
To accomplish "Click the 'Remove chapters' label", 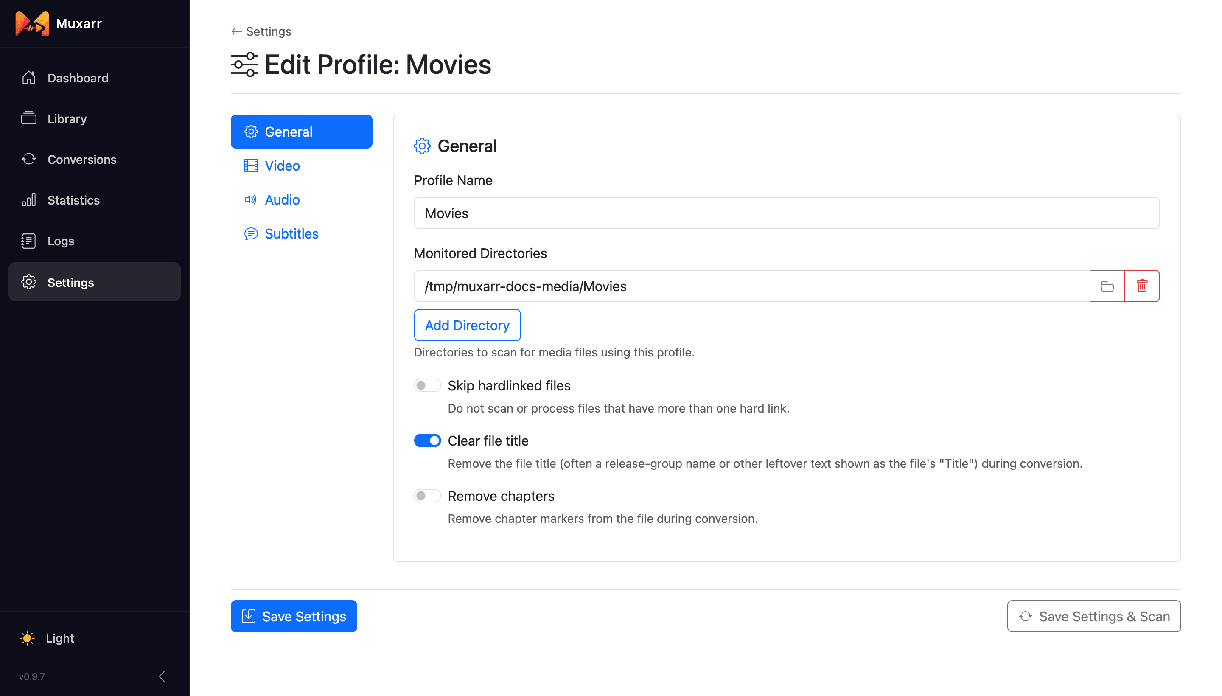I will pyautogui.click(x=501, y=496).
